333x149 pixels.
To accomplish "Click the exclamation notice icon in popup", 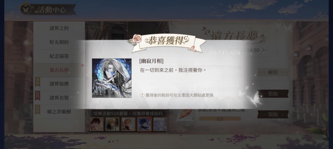I will pos(142,95).
